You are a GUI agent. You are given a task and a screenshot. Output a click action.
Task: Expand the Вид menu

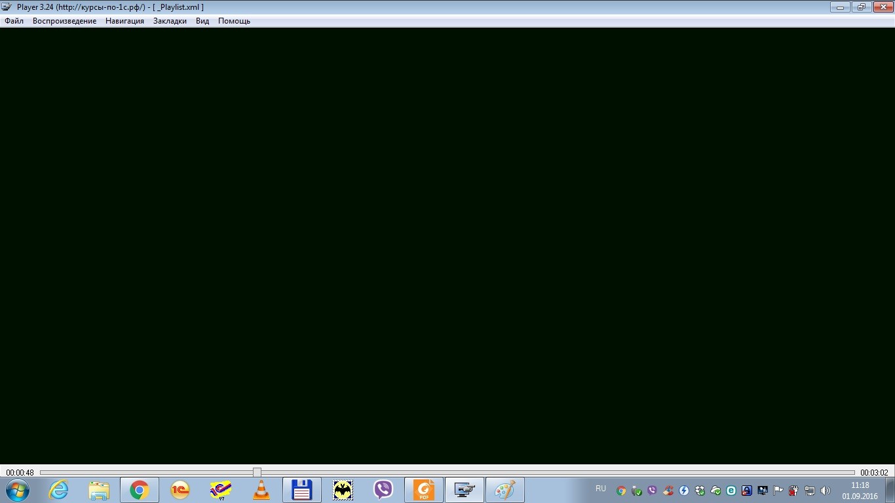click(x=202, y=21)
